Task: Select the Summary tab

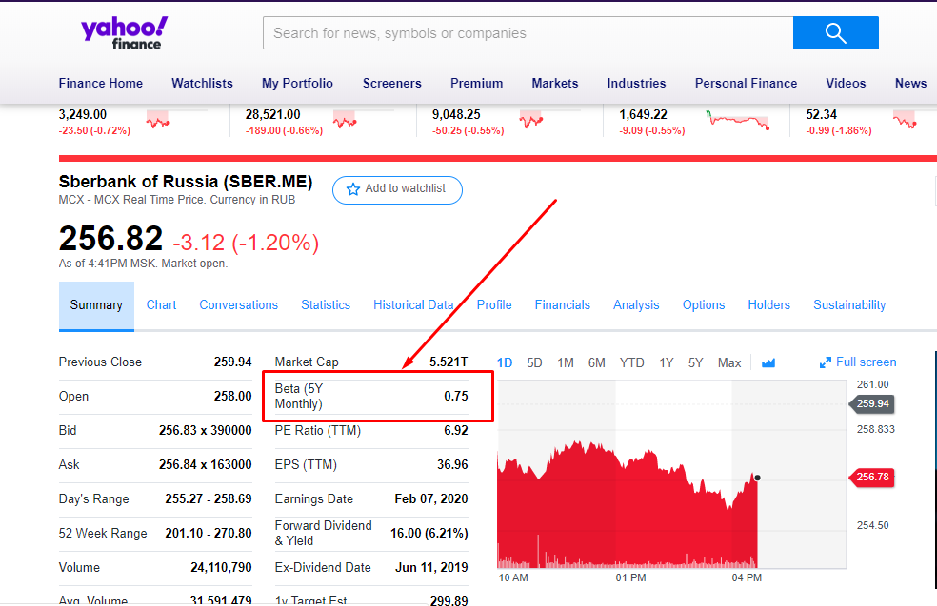Action: (96, 305)
